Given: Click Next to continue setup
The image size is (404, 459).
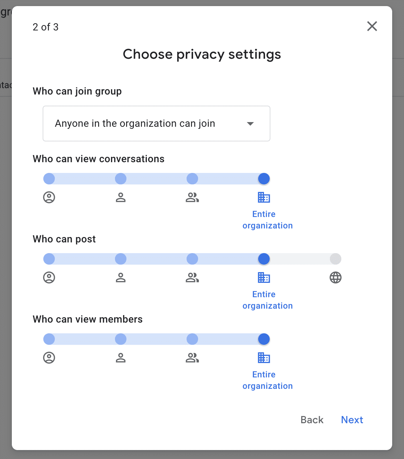Looking at the screenshot, I should tap(352, 420).
